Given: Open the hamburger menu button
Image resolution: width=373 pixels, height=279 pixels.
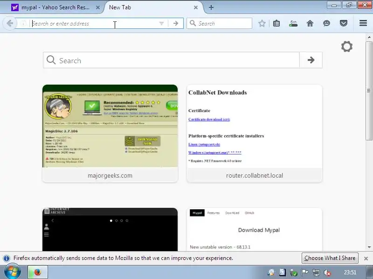Looking at the screenshot, I should coord(363,23).
